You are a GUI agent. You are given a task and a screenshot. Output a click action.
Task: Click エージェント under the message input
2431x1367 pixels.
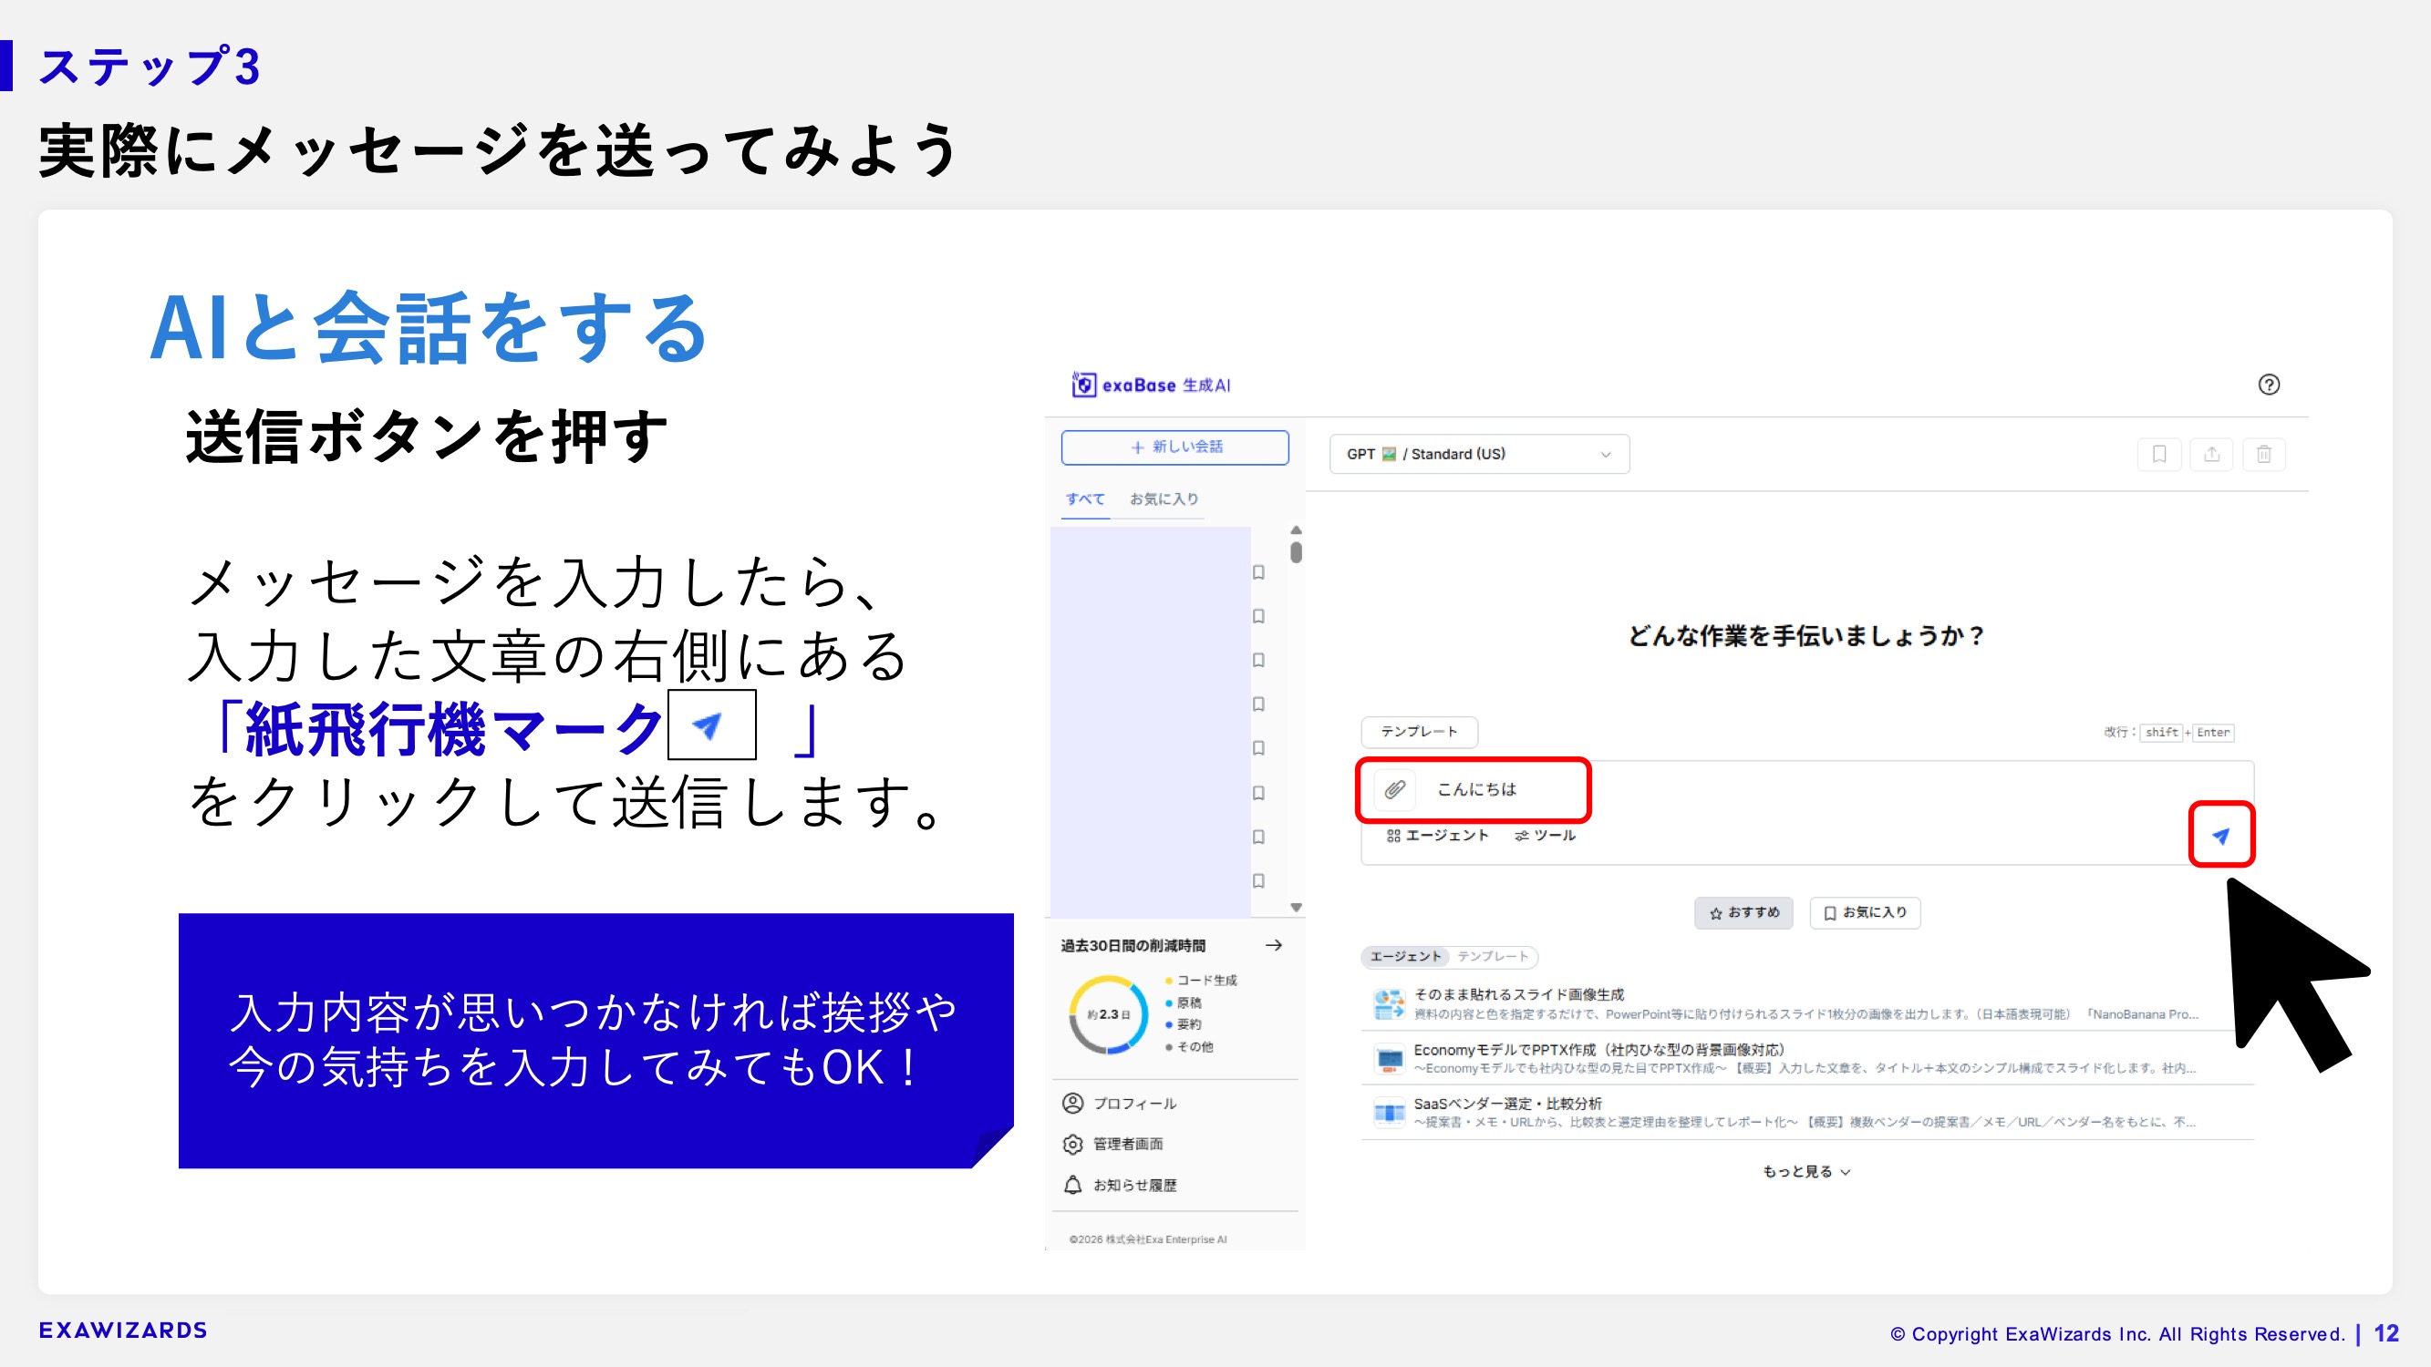click(1437, 835)
